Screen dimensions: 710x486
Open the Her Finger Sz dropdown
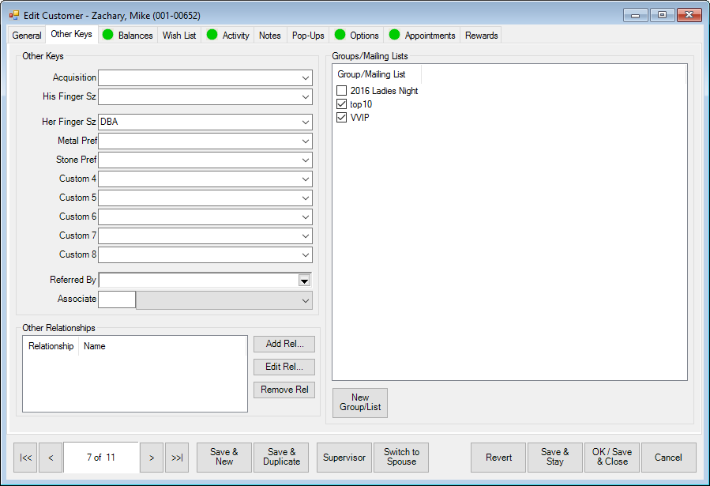(x=305, y=122)
